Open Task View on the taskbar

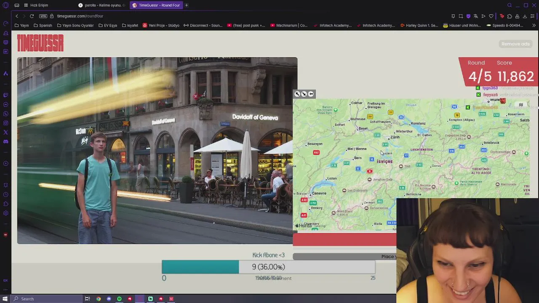pos(88,299)
